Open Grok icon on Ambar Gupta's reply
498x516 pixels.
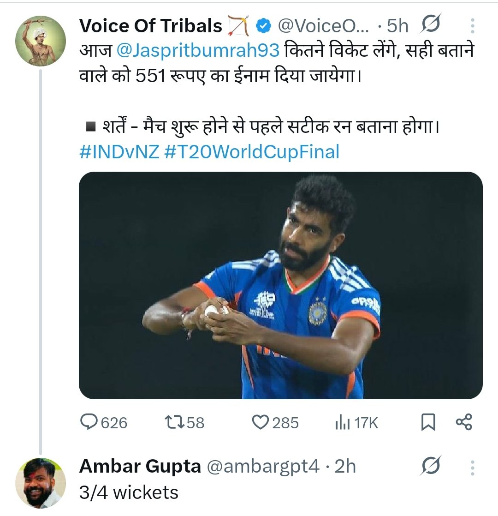click(x=431, y=467)
